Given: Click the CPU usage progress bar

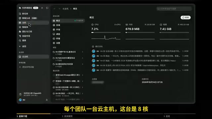Looking at the screenshot, I should (x=106, y=32).
